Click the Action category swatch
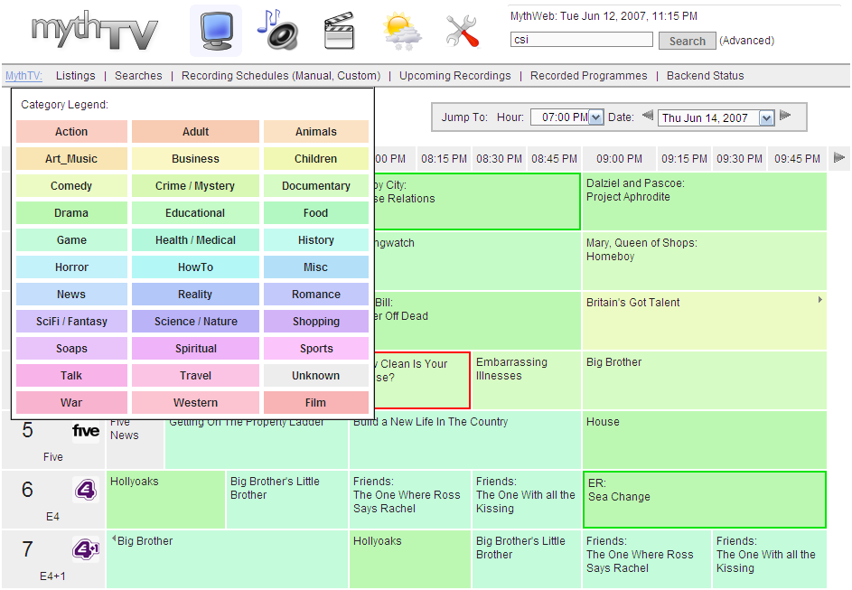This screenshot has width=852, height=590. [x=71, y=132]
